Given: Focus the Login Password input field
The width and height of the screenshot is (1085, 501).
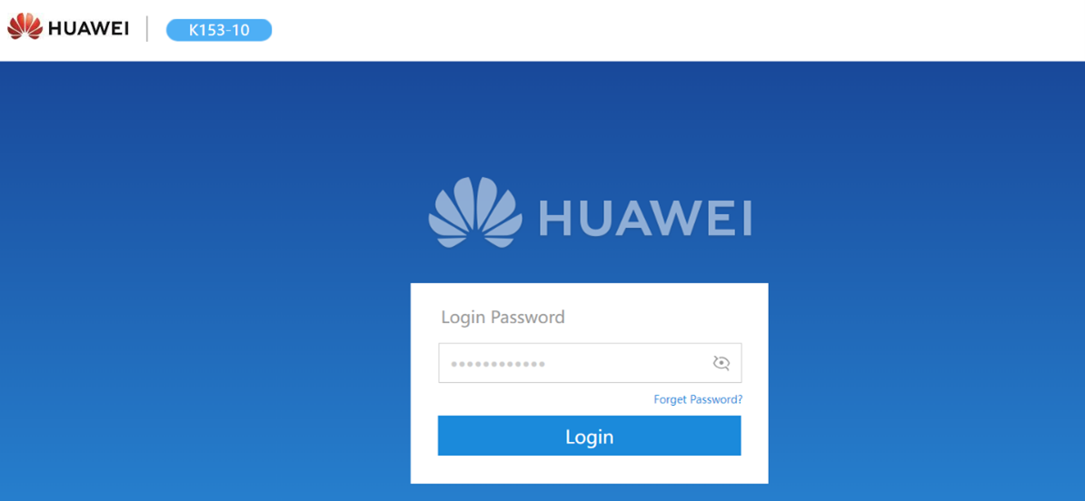Looking at the screenshot, I should pyautogui.click(x=590, y=363).
